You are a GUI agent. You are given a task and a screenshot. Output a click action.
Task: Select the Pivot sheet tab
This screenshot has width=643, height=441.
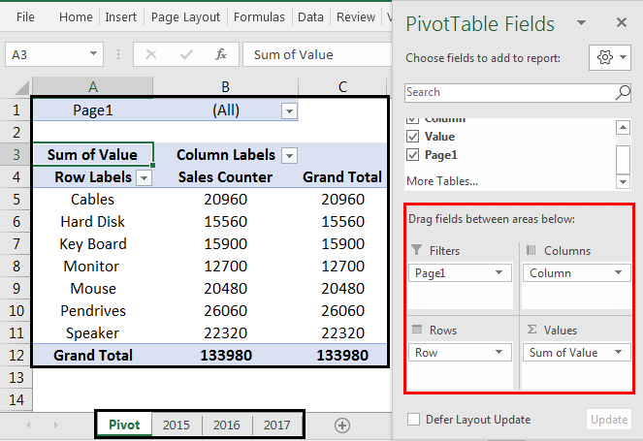pyautogui.click(x=124, y=425)
